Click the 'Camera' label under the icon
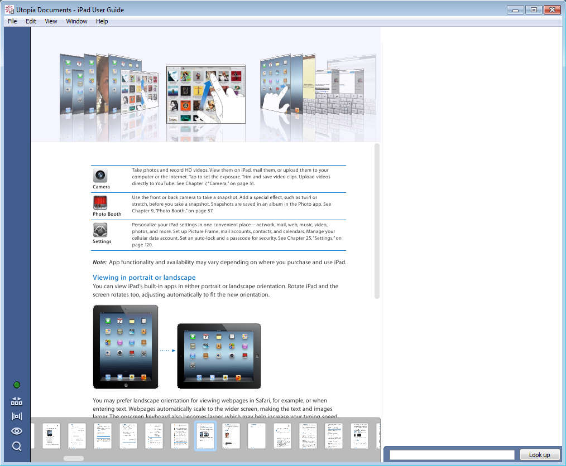This screenshot has height=466, width=566. (x=101, y=187)
